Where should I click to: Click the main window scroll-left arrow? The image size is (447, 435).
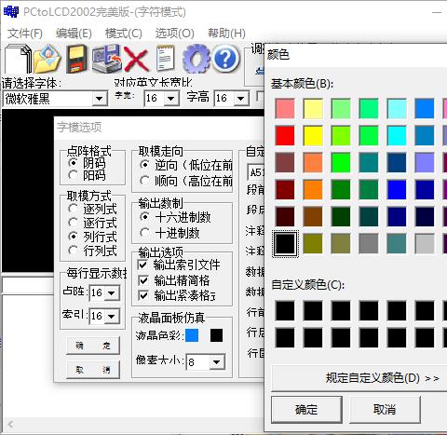pos(10,424)
